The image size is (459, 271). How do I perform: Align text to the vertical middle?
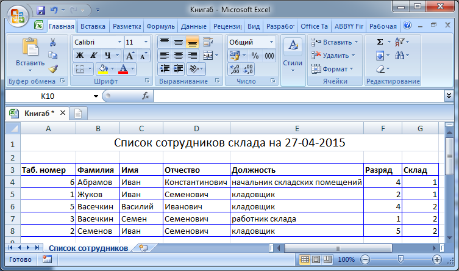click(178, 42)
